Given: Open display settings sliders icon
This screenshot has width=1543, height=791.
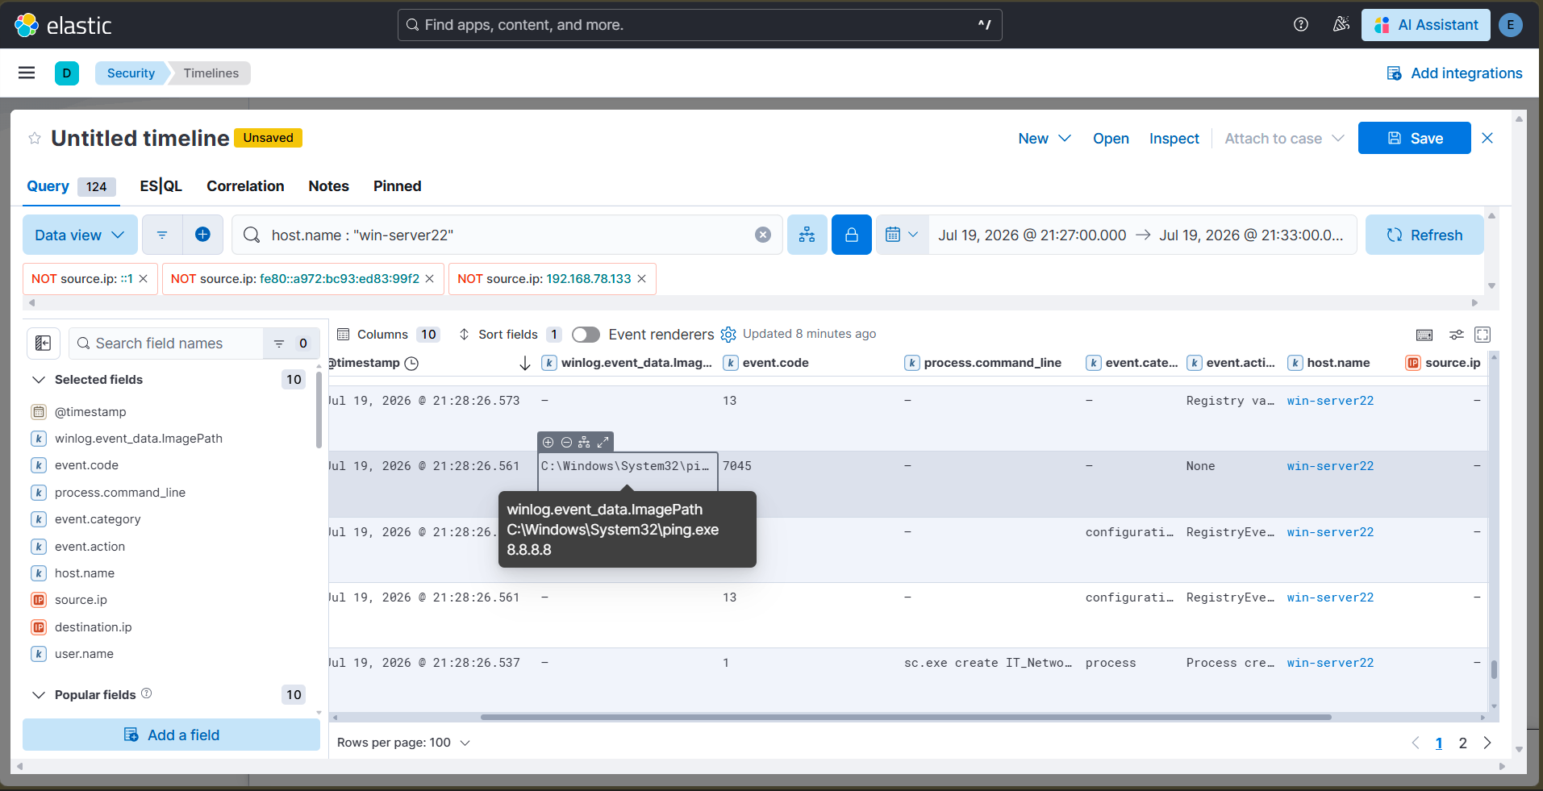Looking at the screenshot, I should [1456, 335].
